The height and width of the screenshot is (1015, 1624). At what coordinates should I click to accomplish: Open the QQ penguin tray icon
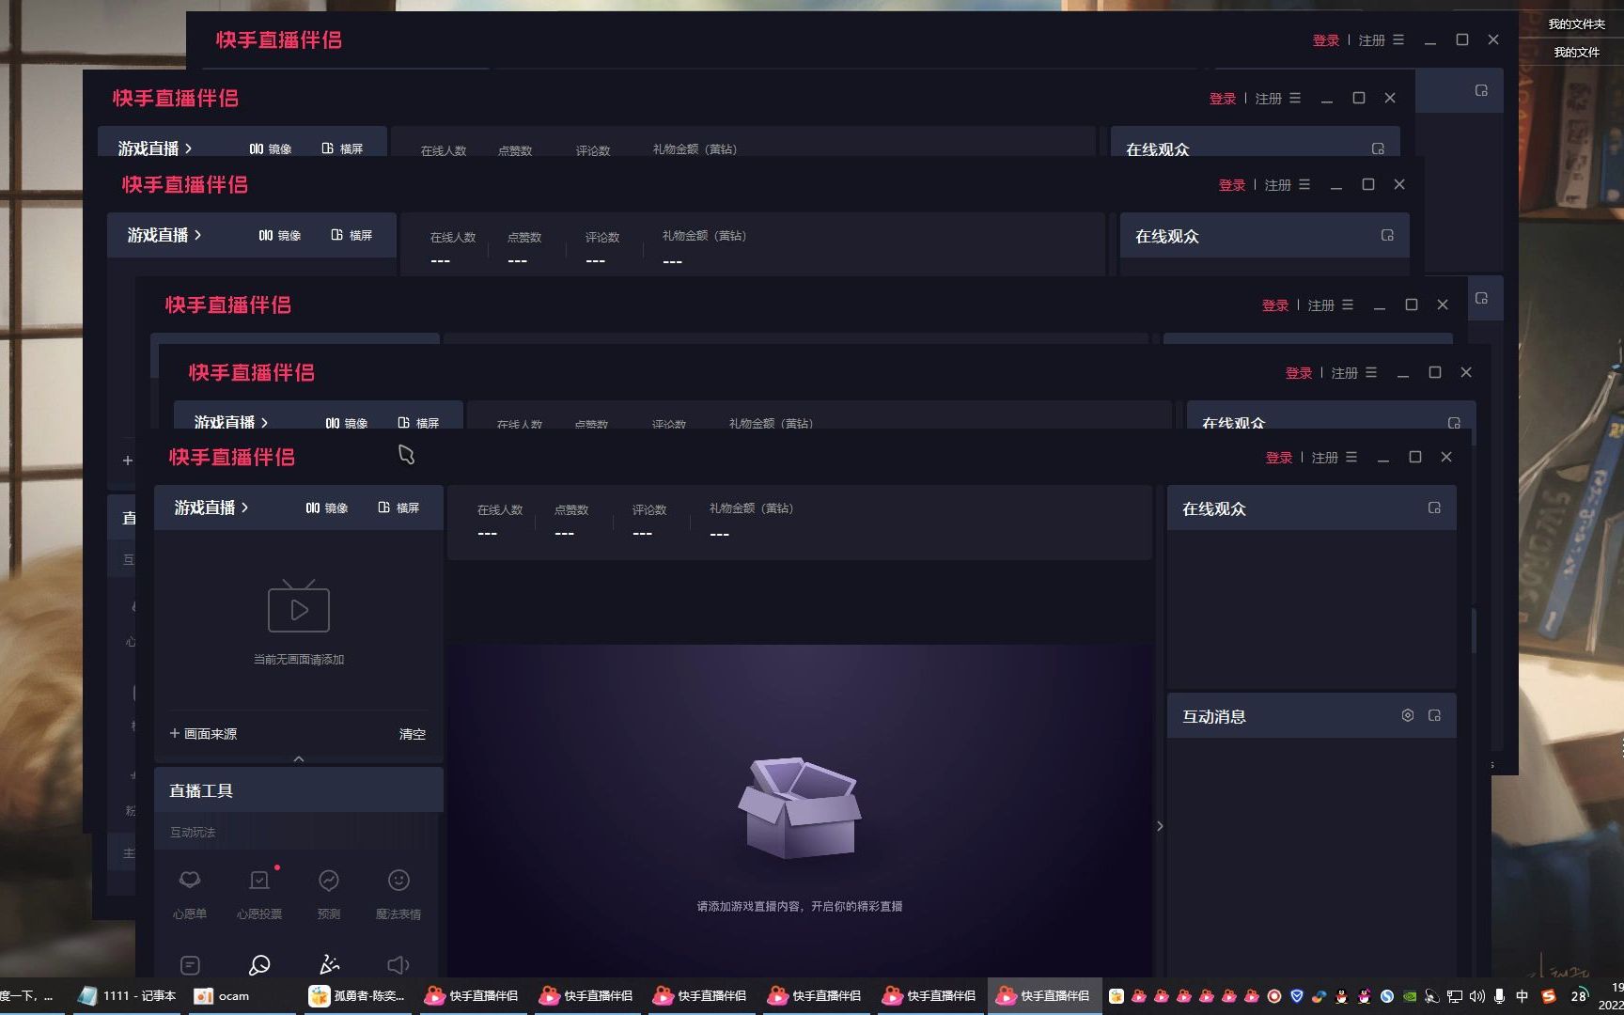[1341, 996]
